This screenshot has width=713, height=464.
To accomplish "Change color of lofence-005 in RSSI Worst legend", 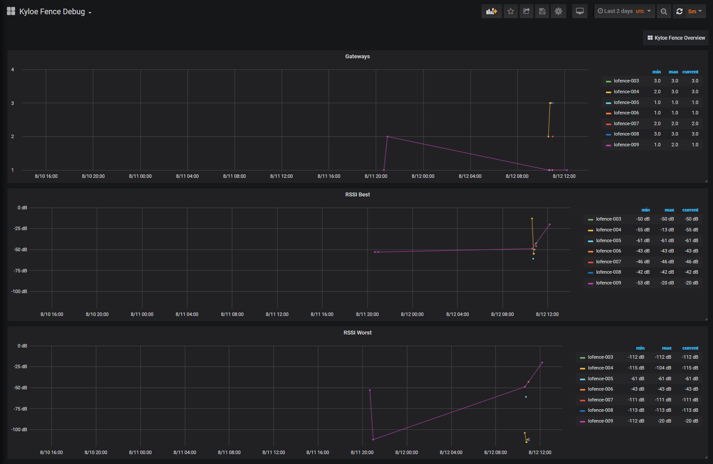I will tap(583, 379).
